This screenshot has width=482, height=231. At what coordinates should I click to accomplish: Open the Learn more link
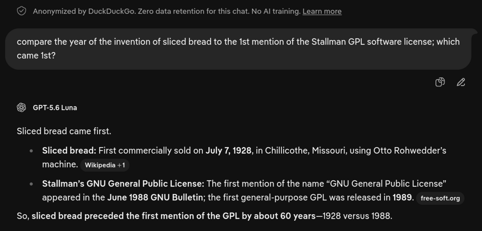(x=322, y=11)
